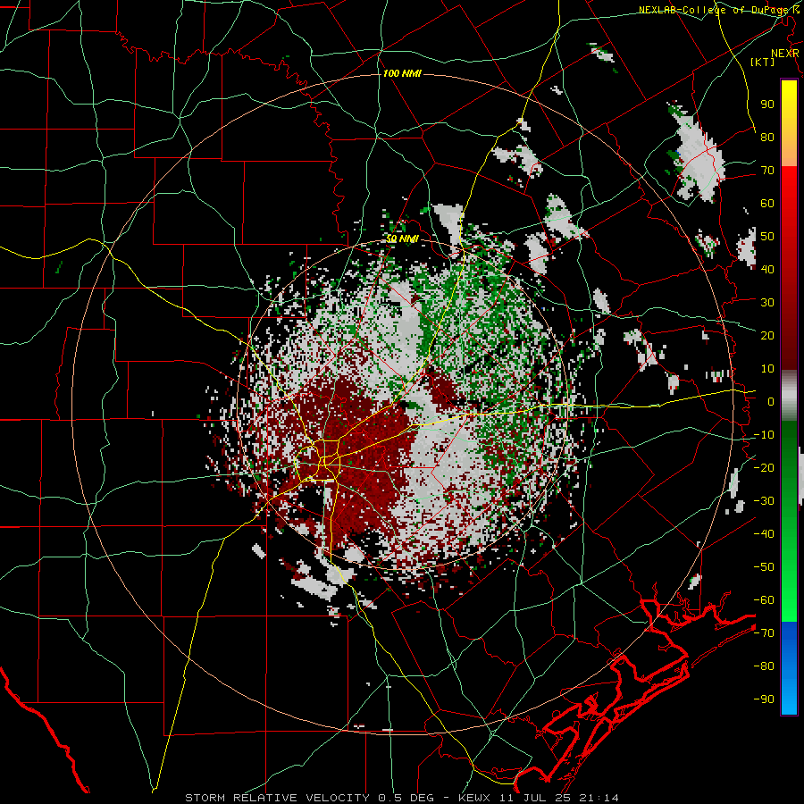Click the positive 60 scale label
Image resolution: width=804 pixels, height=804 pixels.
click(767, 203)
